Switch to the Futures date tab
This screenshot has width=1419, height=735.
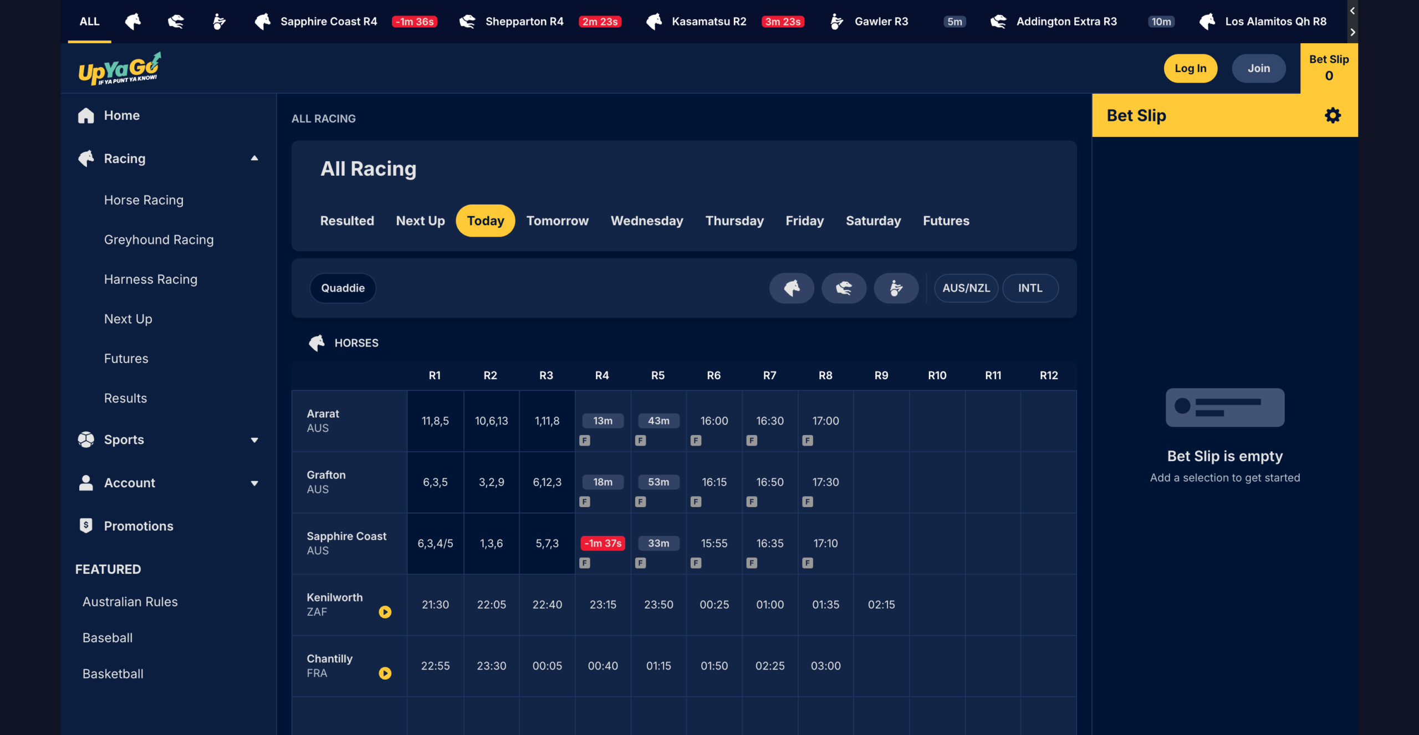coord(946,221)
